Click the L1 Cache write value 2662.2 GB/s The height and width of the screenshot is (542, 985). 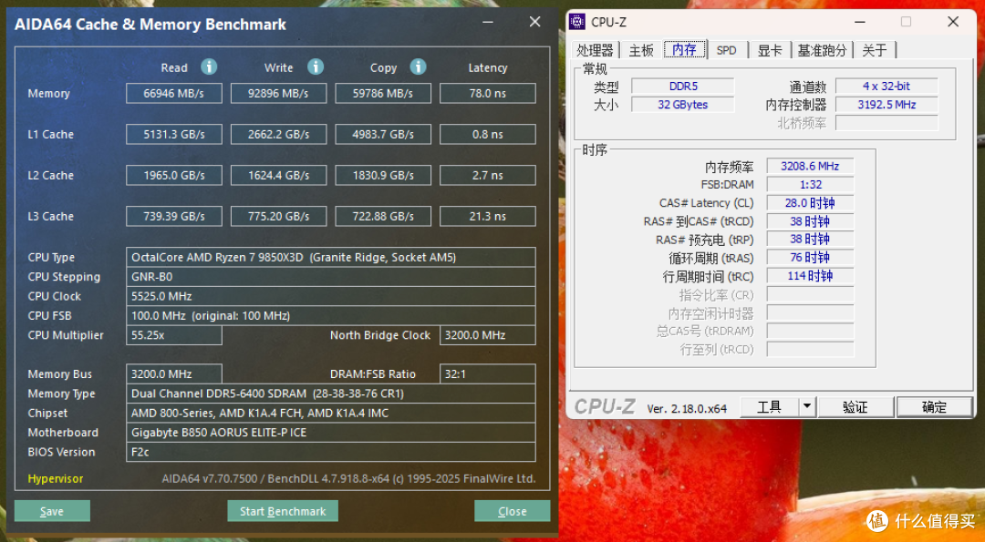(x=278, y=134)
